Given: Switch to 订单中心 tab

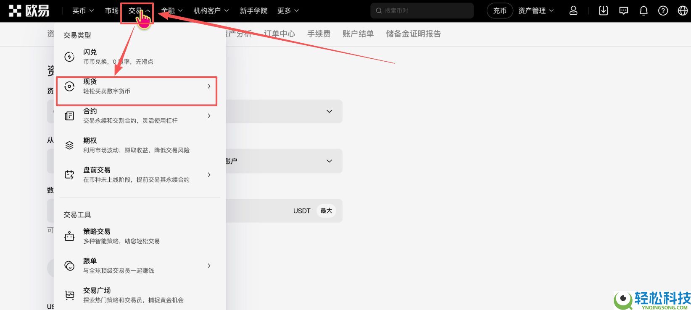Looking at the screenshot, I should (280, 34).
